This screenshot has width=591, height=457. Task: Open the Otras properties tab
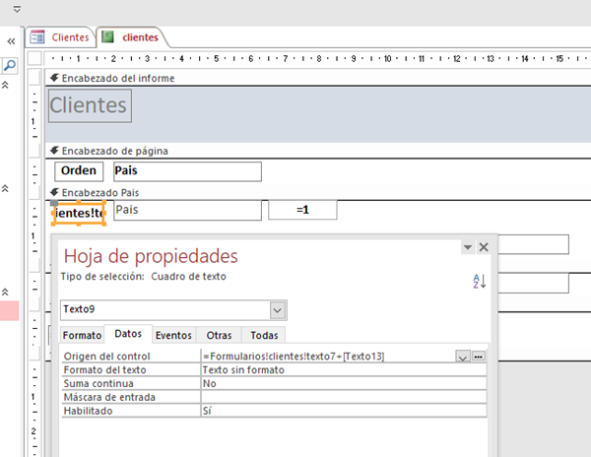(219, 336)
